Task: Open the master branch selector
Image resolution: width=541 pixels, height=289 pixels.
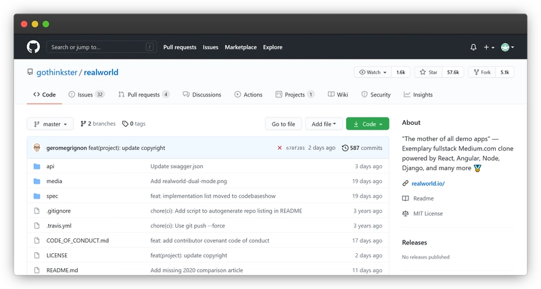Action: tap(50, 124)
